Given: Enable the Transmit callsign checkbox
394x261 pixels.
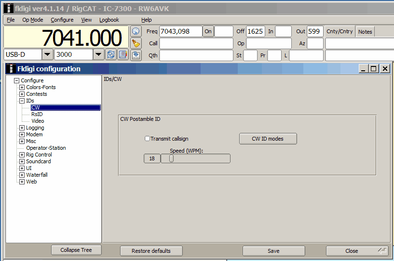Looking at the screenshot, I should pyautogui.click(x=148, y=139).
